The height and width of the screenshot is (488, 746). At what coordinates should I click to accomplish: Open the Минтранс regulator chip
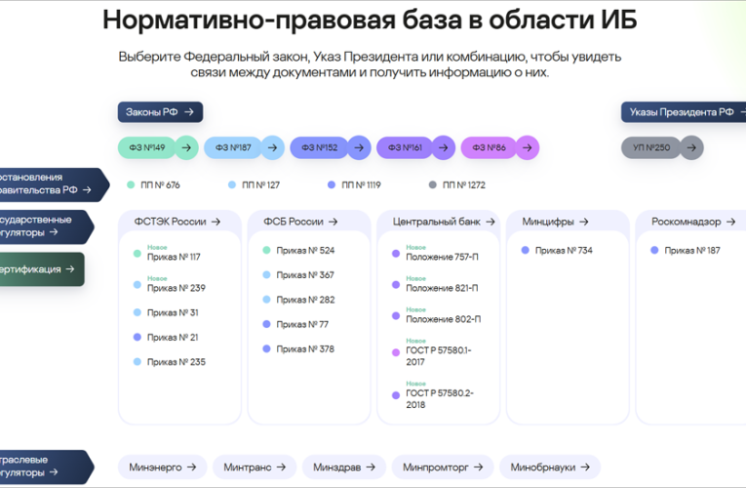coord(255,468)
